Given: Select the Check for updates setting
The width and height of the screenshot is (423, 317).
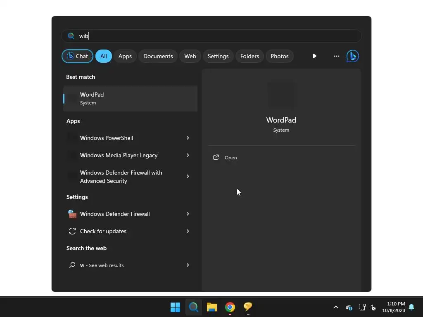Looking at the screenshot, I should pyautogui.click(x=130, y=231).
